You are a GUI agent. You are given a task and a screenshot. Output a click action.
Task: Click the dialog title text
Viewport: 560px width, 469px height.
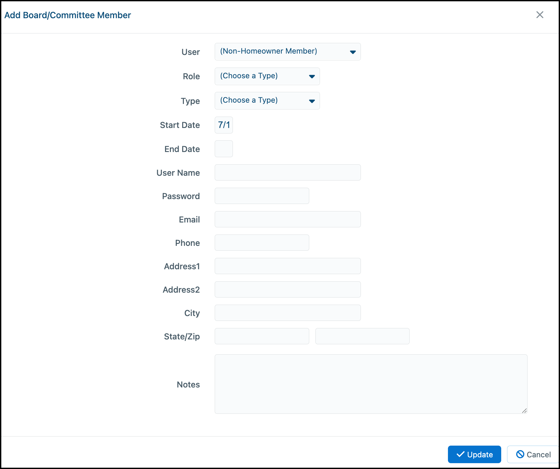coord(68,15)
